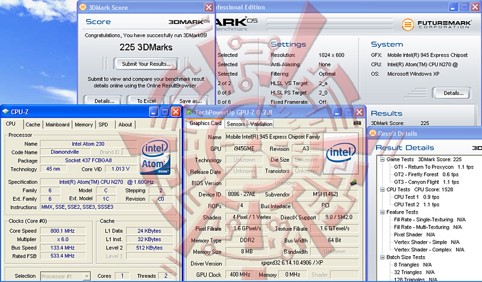Collapse the CPU Tests tree node

pyautogui.click(x=382, y=189)
